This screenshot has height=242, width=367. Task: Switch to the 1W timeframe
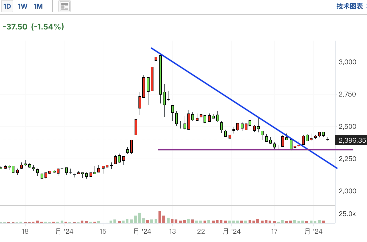tap(23, 6)
